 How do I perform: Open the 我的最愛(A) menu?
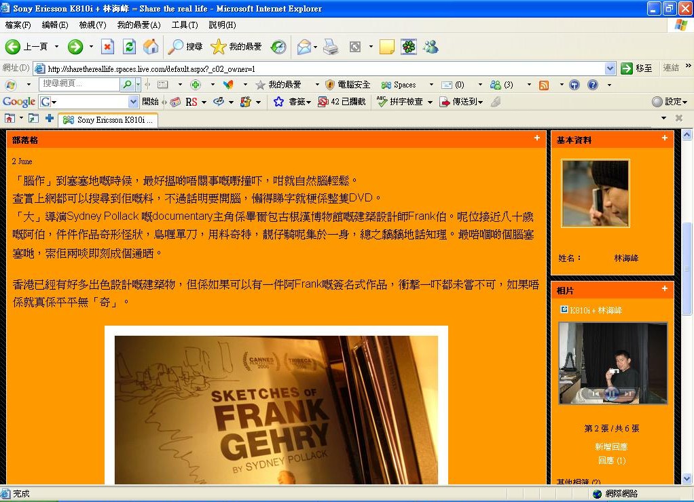point(139,25)
